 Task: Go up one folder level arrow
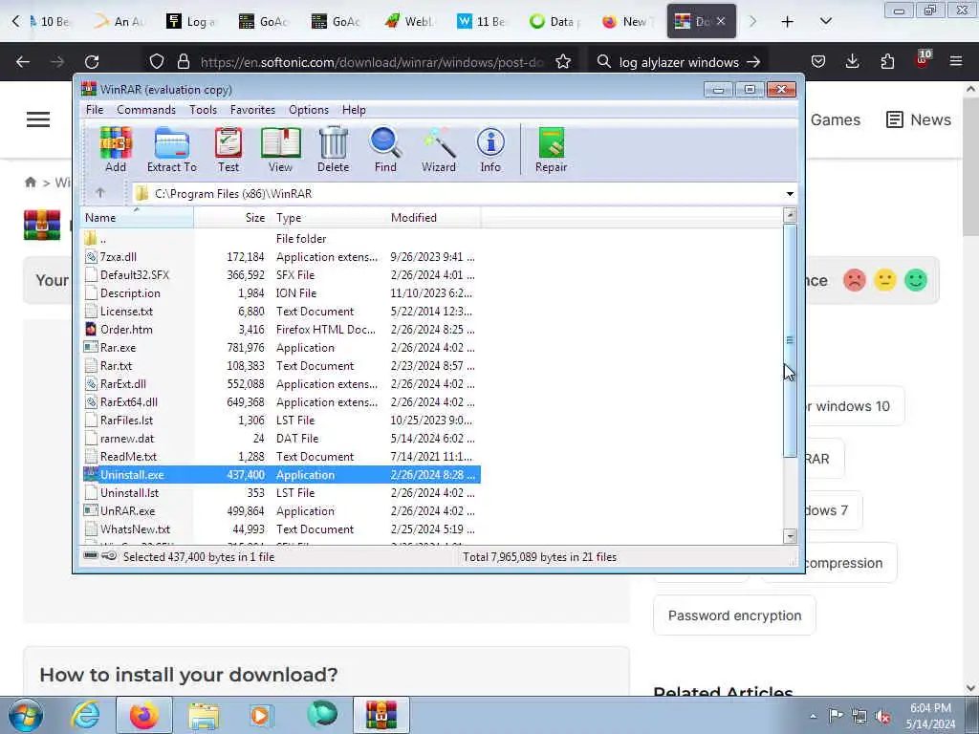tap(100, 193)
